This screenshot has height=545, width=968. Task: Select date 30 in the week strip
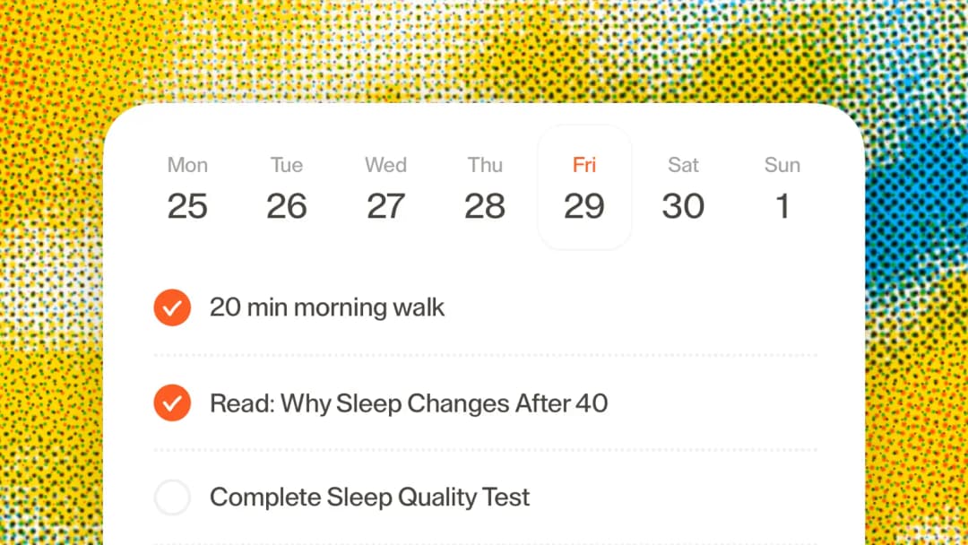[683, 206]
